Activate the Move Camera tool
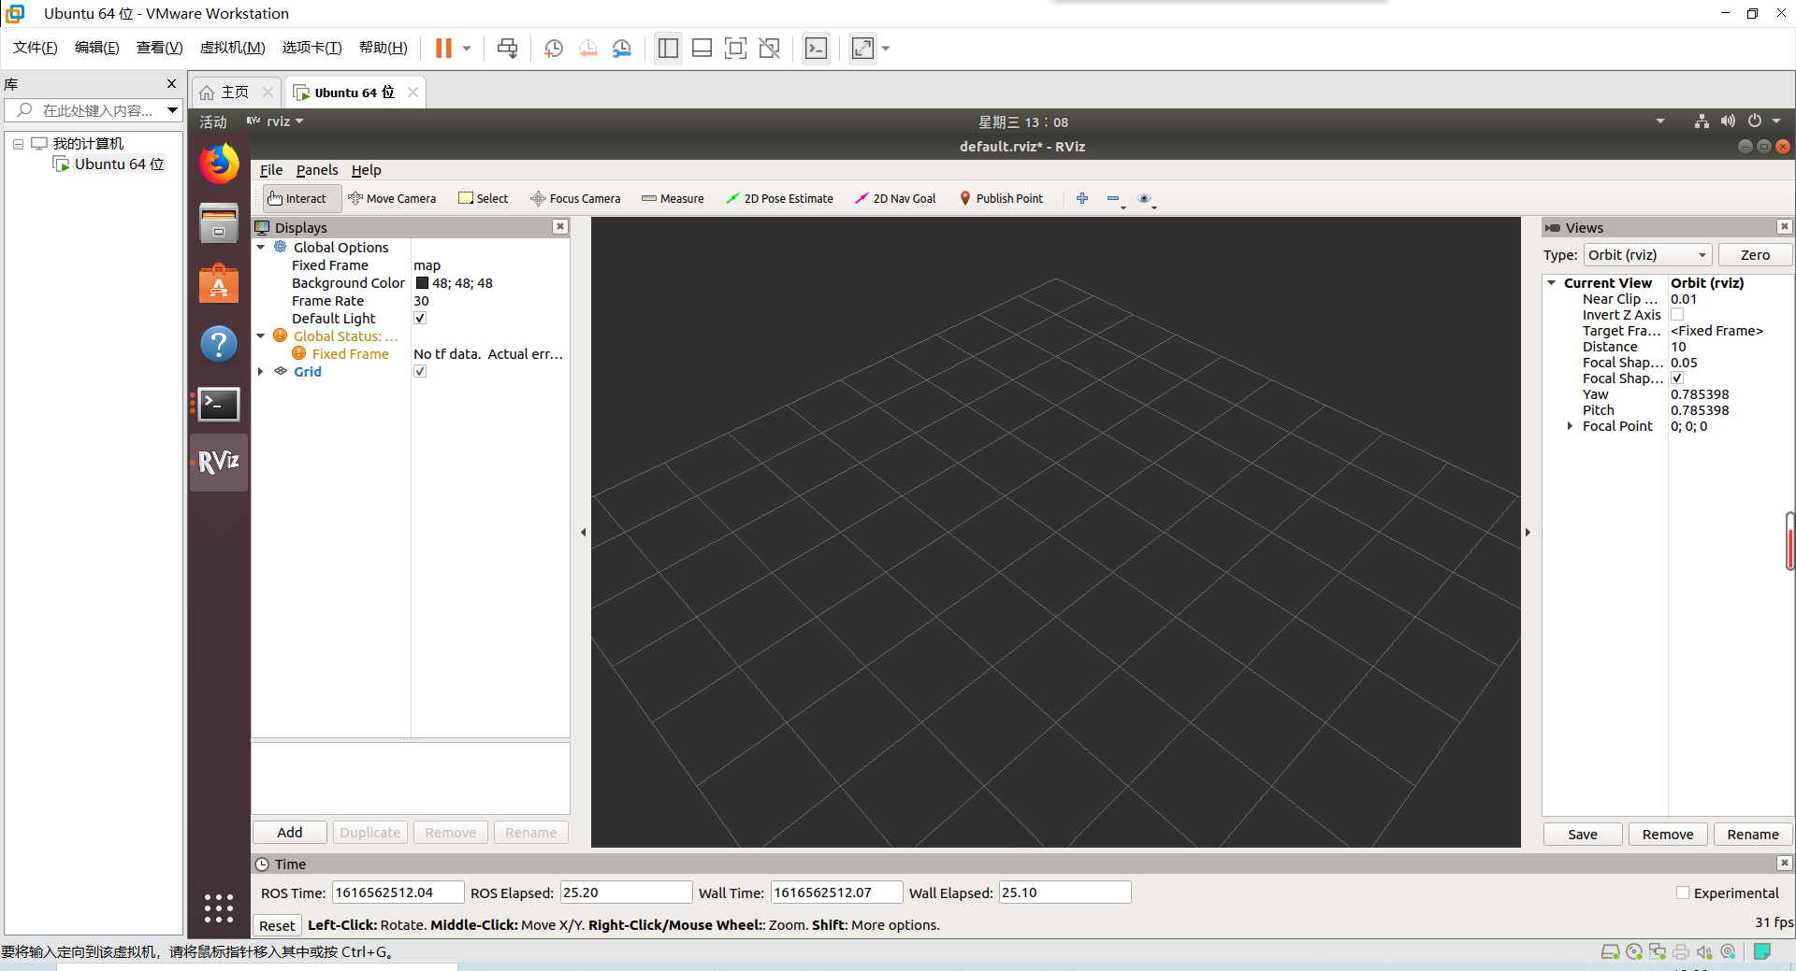 point(392,198)
